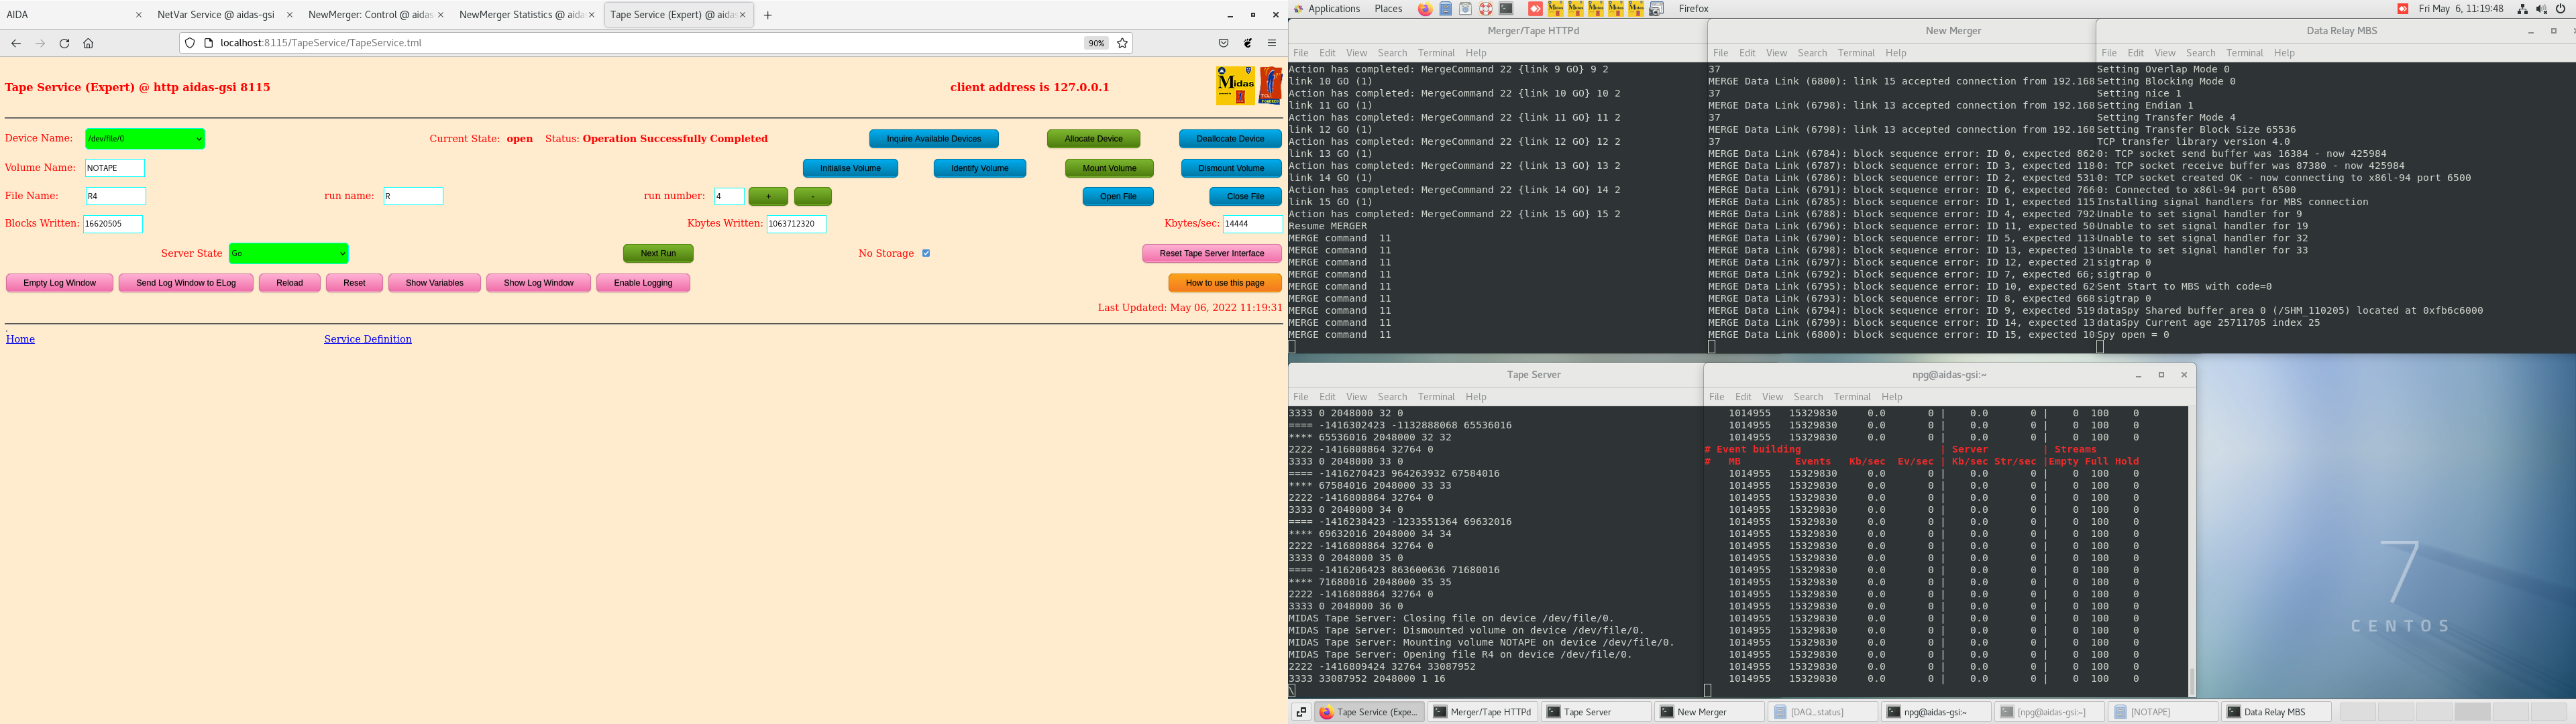Screen dimensions: 2576x724
Task: Toggle the No Storage checkbox
Action: pos(926,253)
